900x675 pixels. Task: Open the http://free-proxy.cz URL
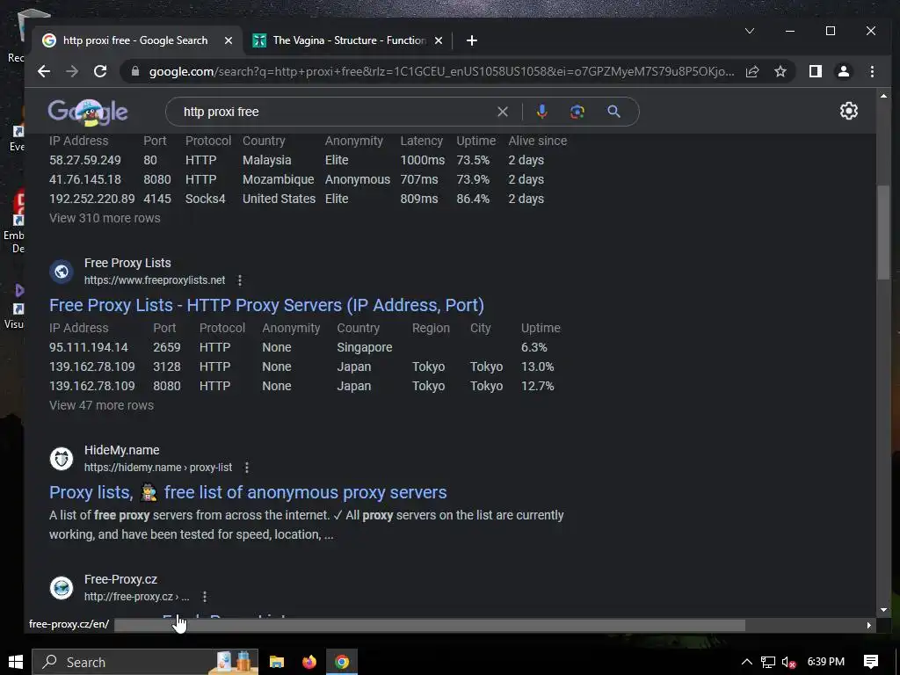coord(136,597)
